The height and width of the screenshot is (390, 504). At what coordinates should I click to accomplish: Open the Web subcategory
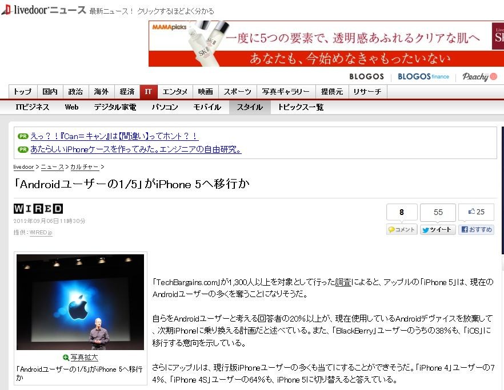pos(71,107)
